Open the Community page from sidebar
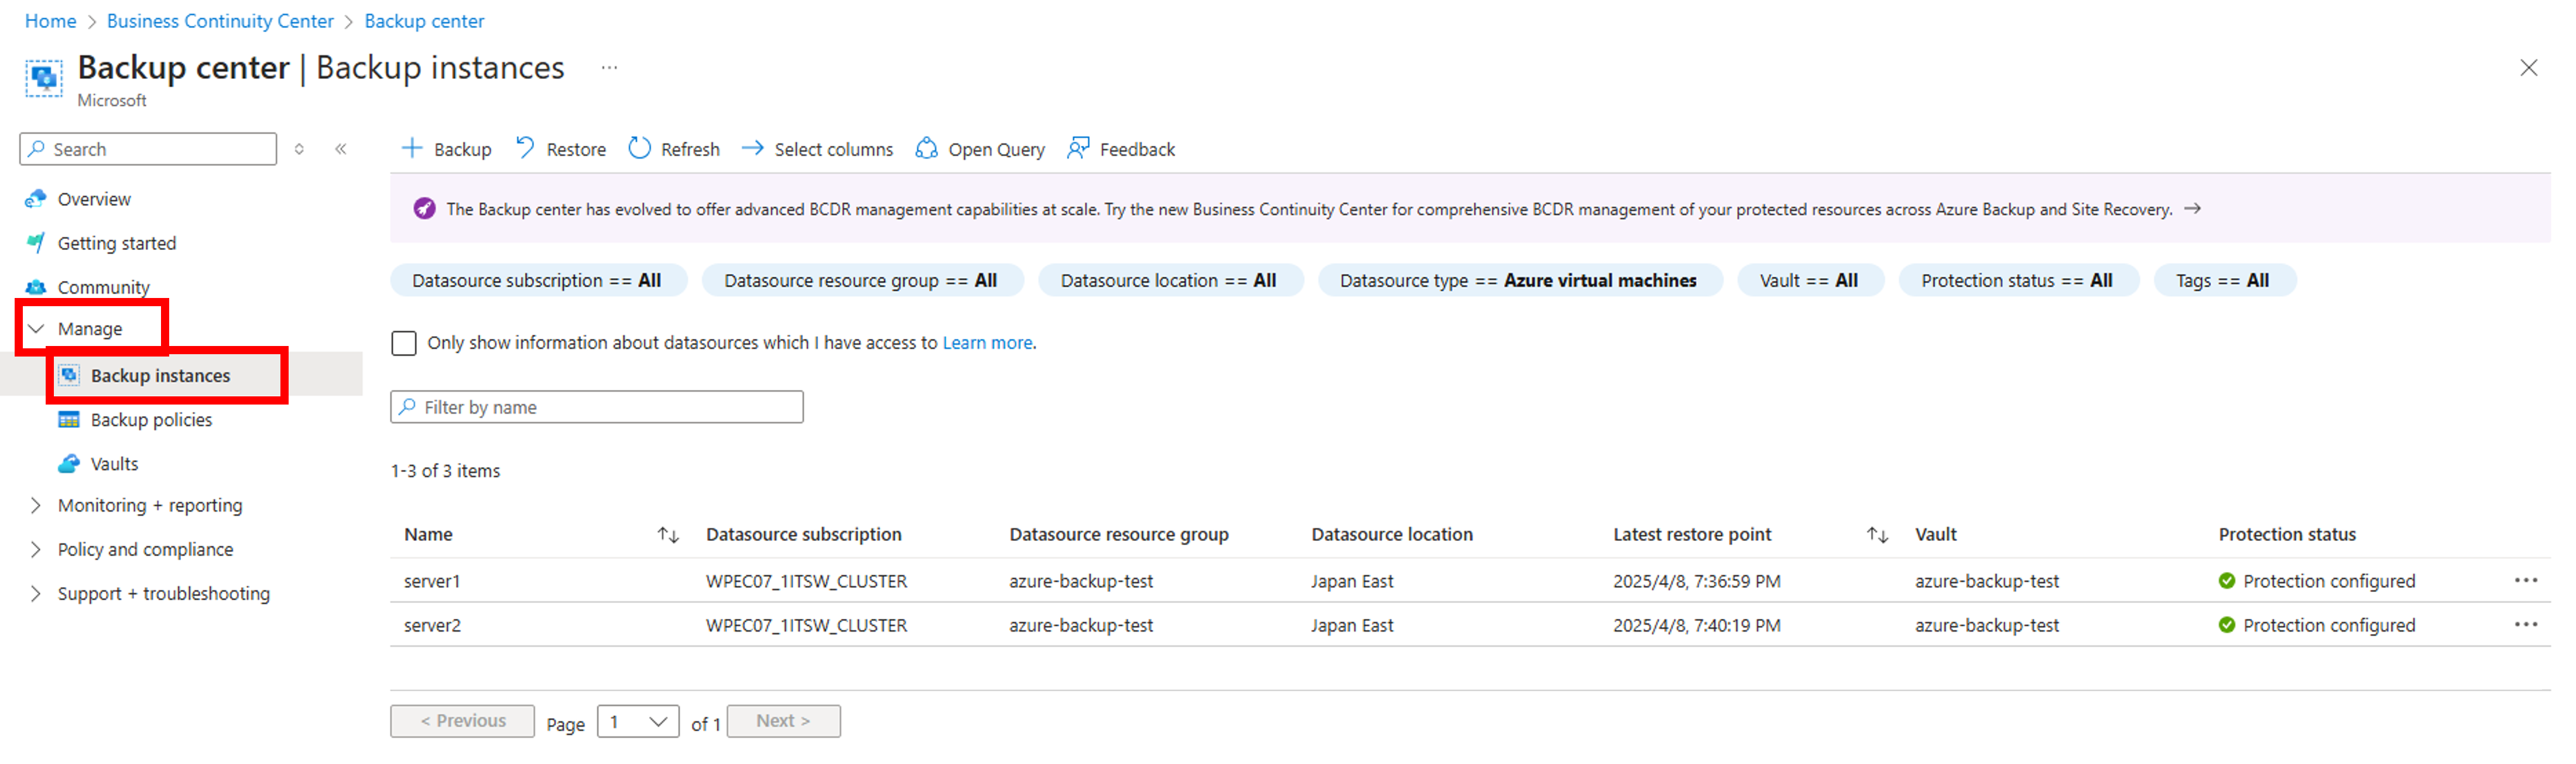Image resolution: width=2576 pixels, height=764 pixels. [x=103, y=286]
